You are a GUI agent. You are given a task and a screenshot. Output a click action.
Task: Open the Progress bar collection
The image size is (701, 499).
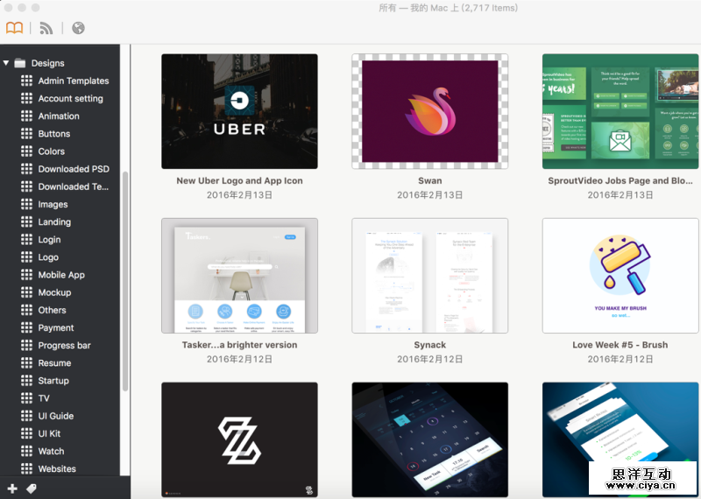64,345
